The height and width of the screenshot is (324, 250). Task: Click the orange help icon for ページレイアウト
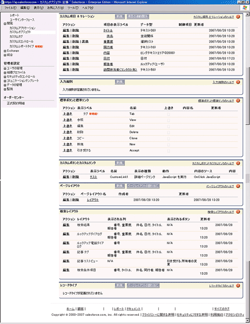click(x=238, y=186)
